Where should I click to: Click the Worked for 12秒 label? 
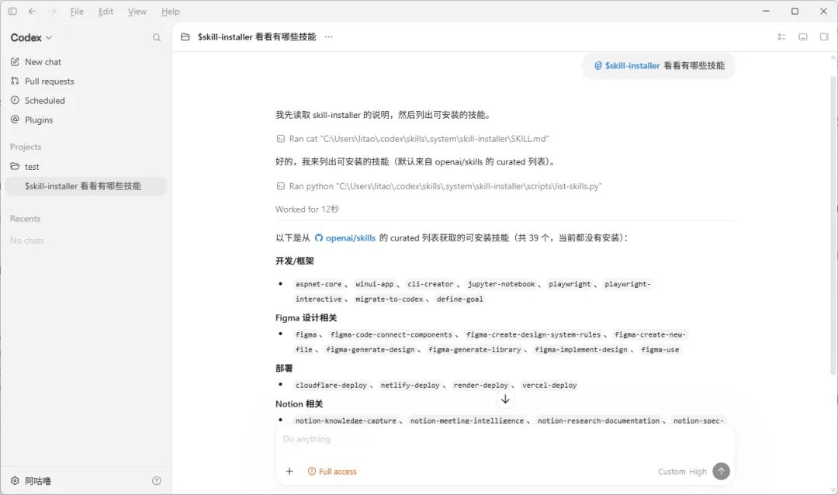(x=307, y=209)
